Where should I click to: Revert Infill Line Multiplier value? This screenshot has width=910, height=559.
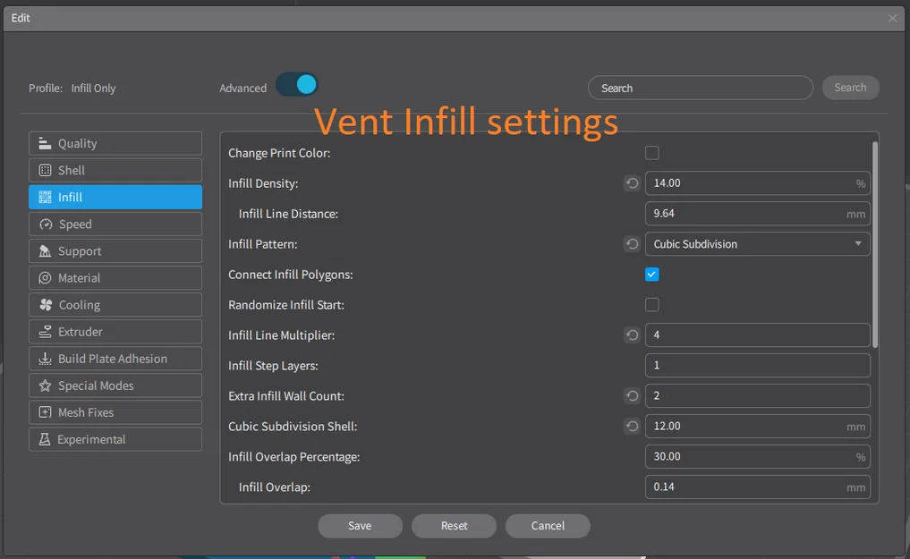click(632, 335)
